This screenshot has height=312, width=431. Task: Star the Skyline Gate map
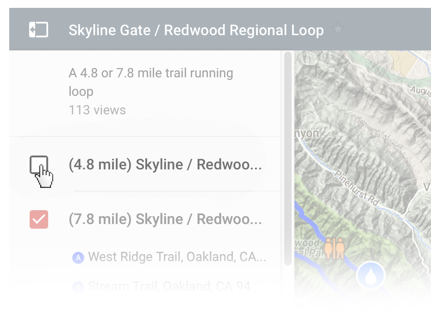point(338,29)
